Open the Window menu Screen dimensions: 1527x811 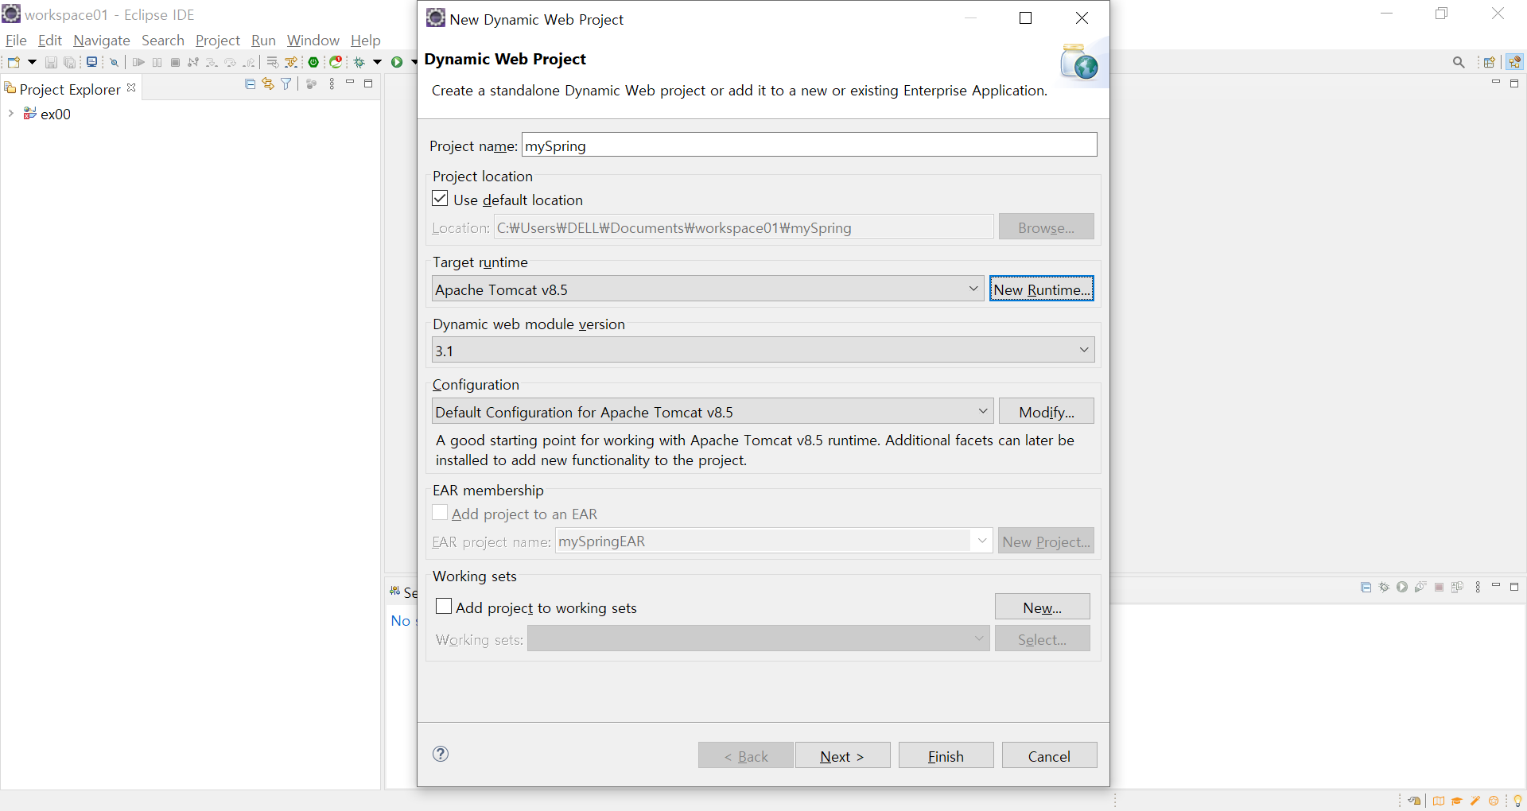[313, 40]
